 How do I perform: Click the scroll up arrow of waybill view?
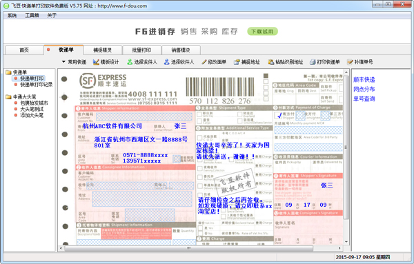pos(346,72)
